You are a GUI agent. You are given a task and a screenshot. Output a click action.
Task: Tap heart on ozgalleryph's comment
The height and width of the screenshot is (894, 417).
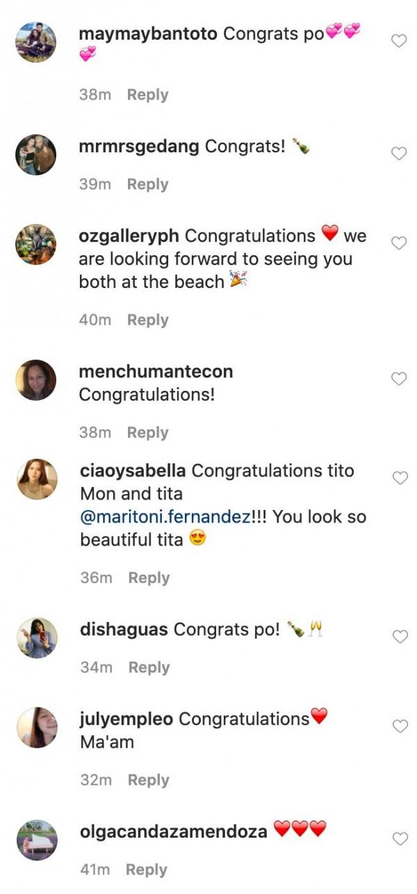(x=399, y=243)
